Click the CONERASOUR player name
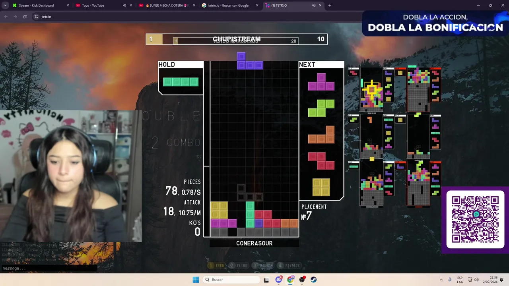Screen dimensions: 509x286 coord(254,243)
